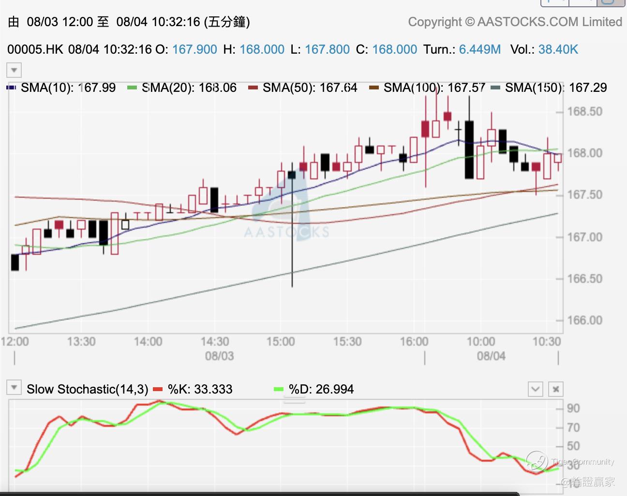
Task: Click the close price C: 168.000
Action: click(x=387, y=49)
